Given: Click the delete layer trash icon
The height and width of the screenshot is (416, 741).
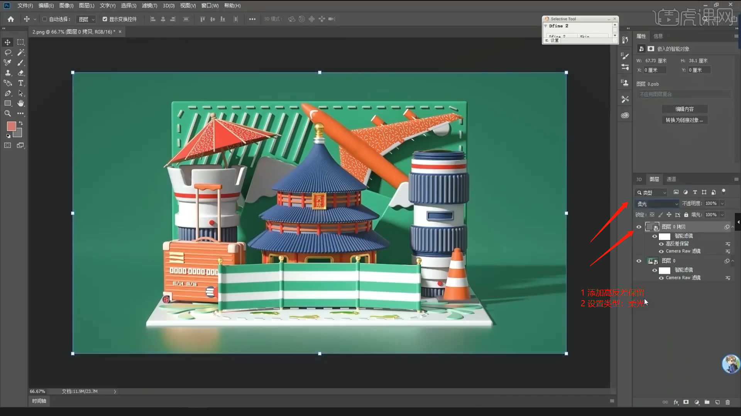Looking at the screenshot, I should [x=727, y=402].
